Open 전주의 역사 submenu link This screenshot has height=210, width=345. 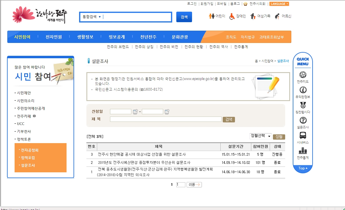point(219,47)
